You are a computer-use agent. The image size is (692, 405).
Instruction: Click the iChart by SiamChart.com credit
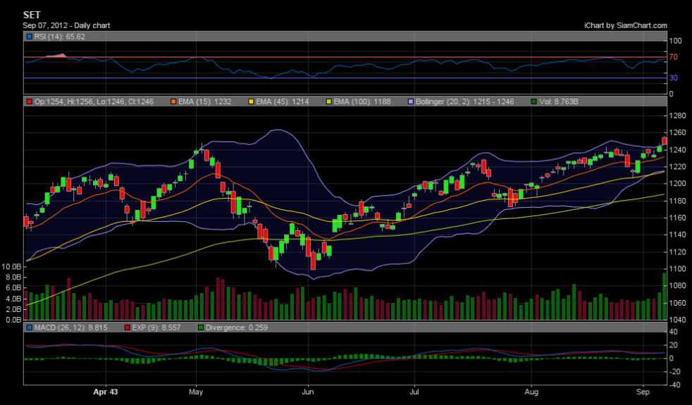click(x=625, y=25)
